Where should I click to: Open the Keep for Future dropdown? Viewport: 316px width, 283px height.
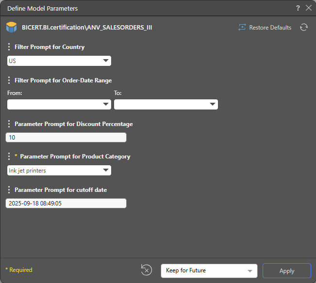coord(209,270)
